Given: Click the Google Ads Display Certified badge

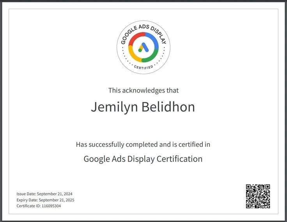Looking at the screenshot, I should (143, 47).
